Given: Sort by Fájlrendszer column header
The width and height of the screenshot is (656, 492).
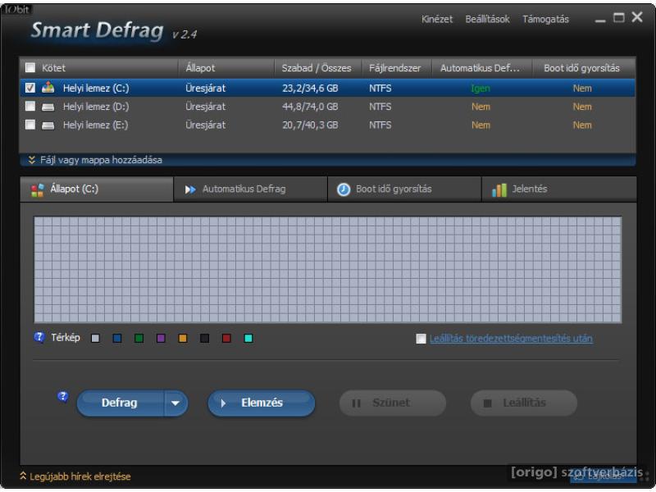Looking at the screenshot, I should pos(396,68).
